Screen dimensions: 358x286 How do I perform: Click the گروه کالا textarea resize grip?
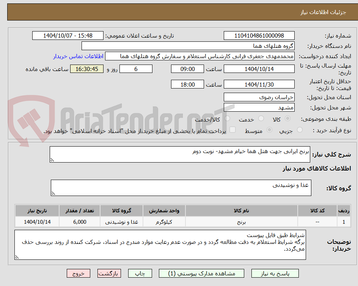click(53, 193)
